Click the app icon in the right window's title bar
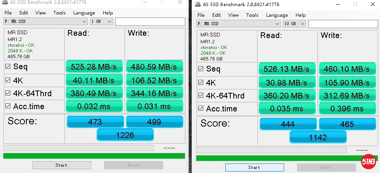 (x=197, y=5)
